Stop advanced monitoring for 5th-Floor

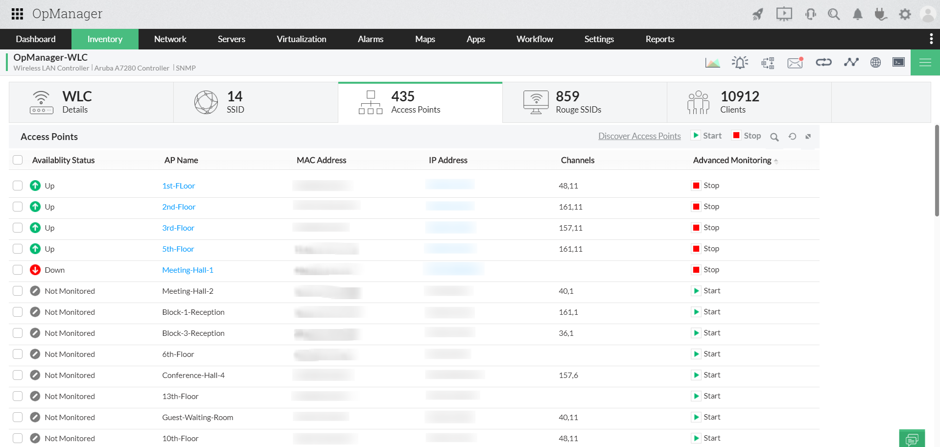tap(706, 249)
